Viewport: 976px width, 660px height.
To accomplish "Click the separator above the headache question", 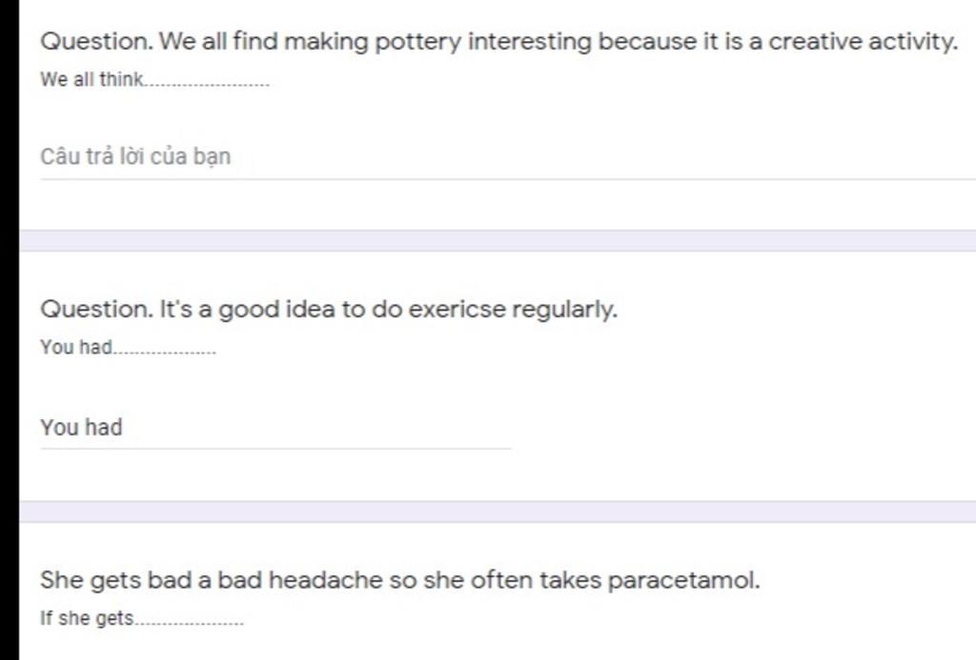I will (x=498, y=512).
